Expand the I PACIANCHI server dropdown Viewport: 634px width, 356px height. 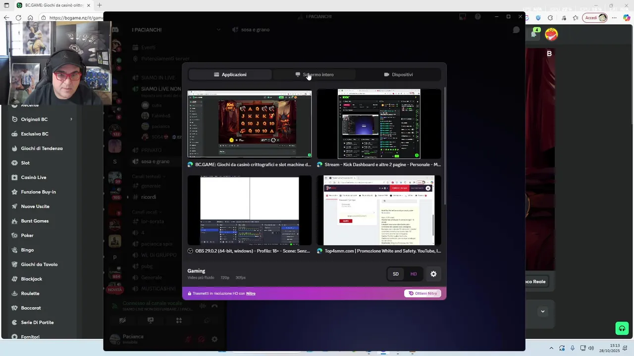coord(218,30)
